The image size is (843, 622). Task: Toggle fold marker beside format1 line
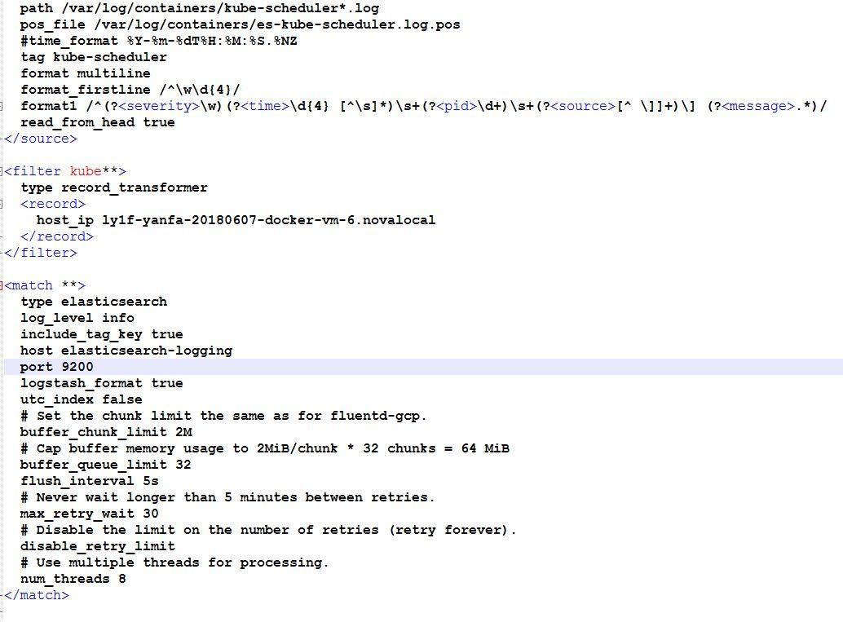[x=2, y=107]
